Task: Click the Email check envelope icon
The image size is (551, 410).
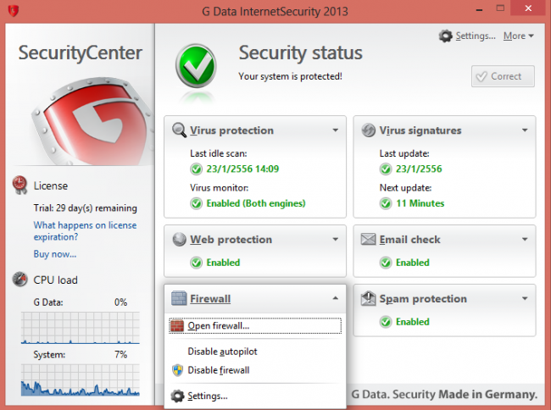Action: click(369, 240)
